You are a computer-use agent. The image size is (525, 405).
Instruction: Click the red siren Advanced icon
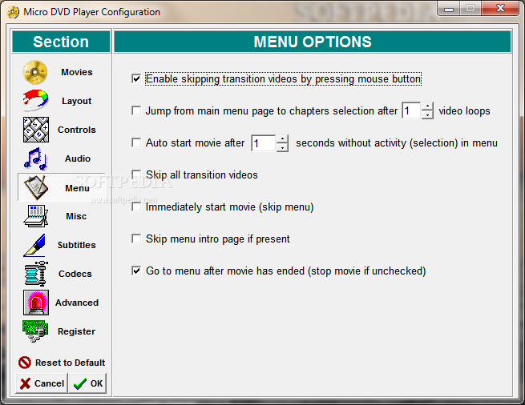[x=36, y=303]
